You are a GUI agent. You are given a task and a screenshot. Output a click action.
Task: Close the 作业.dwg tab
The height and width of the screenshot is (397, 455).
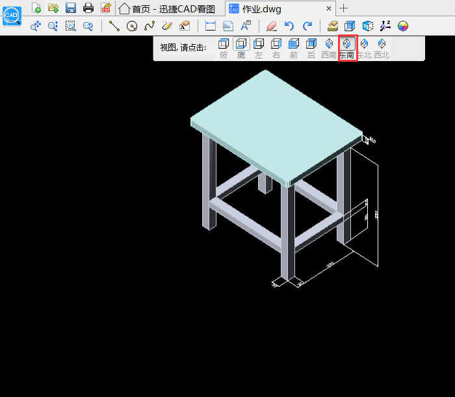[329, 8]
